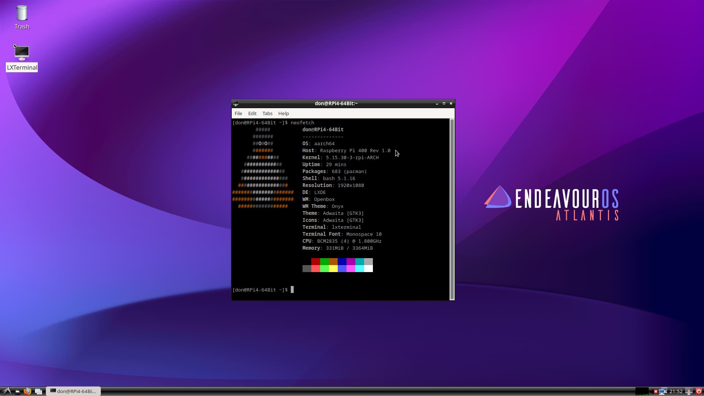Launch the file manager from the panel

point(17,391)
